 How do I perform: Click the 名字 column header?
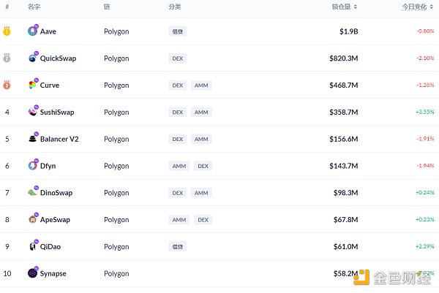(x=34, y=7)
